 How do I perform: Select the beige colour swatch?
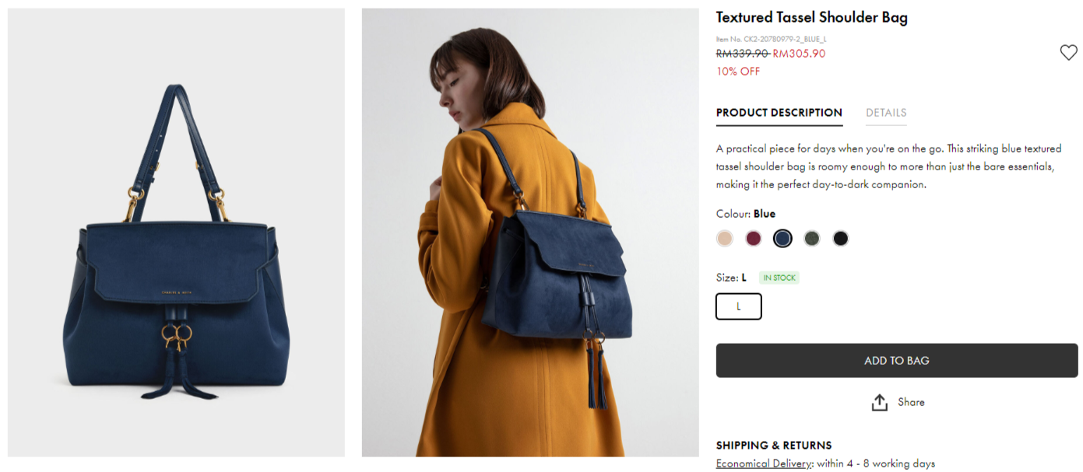click(x=725, y=239)
